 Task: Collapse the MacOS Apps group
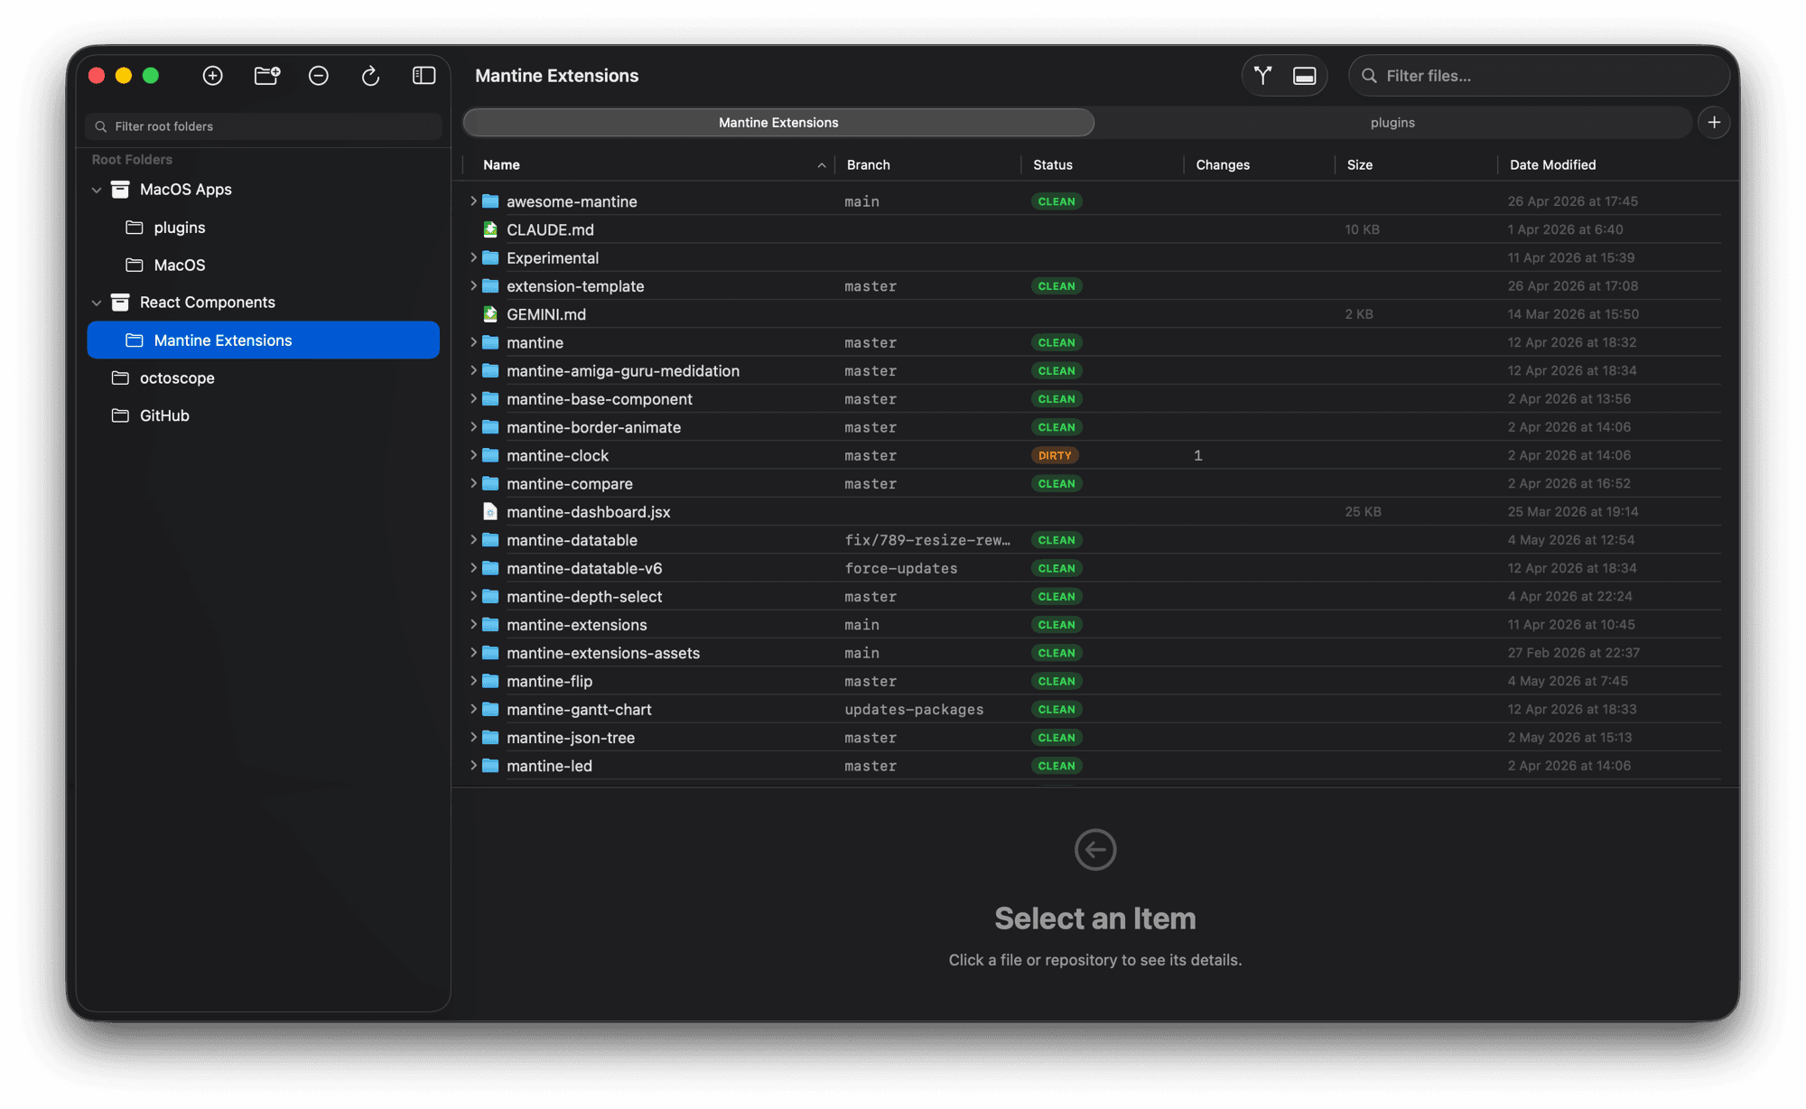97,190
